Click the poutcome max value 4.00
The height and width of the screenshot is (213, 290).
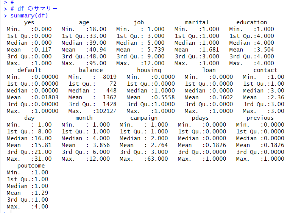point(41,207)
